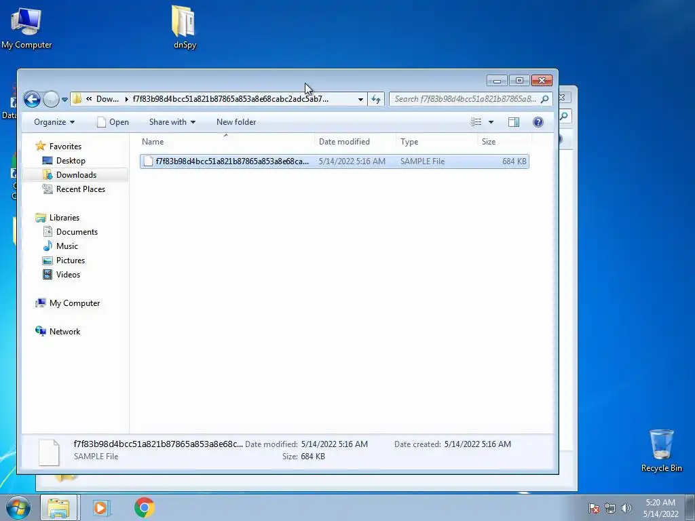Click the address bar folder icon
Image resolution: width=695 pixels, height=521 pixels.
[77, 99]
